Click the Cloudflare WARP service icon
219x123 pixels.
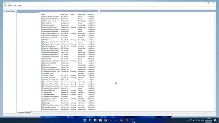(x=42, y=73)
